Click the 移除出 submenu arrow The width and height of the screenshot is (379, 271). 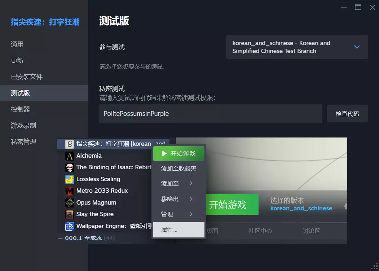(191, 199)
